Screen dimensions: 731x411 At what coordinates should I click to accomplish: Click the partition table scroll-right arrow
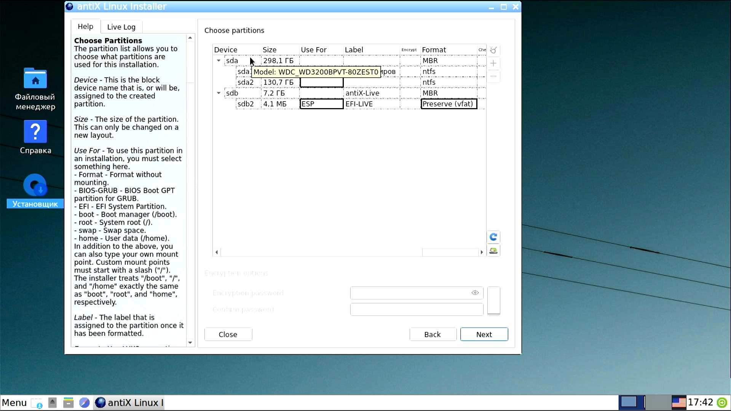482,252
